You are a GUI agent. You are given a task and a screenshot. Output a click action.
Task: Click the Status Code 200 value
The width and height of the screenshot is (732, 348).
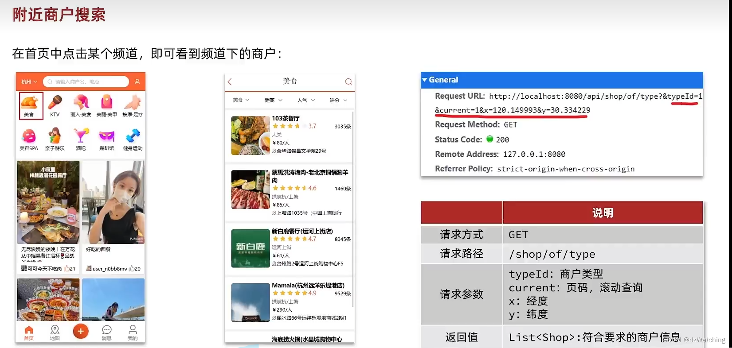pos(502,139)
